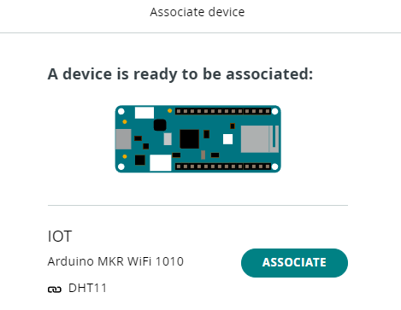Select the Arduino MKR WiFi 1010 text
The image size is (401, 310).
point(115,261)
